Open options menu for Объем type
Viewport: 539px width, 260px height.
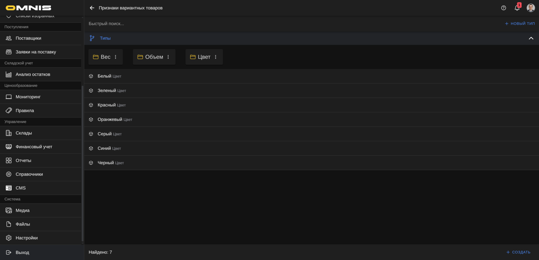[168, 57]
